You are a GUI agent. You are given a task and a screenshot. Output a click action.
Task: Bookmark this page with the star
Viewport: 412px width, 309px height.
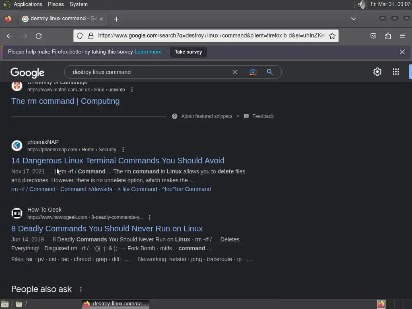point(332,36)
